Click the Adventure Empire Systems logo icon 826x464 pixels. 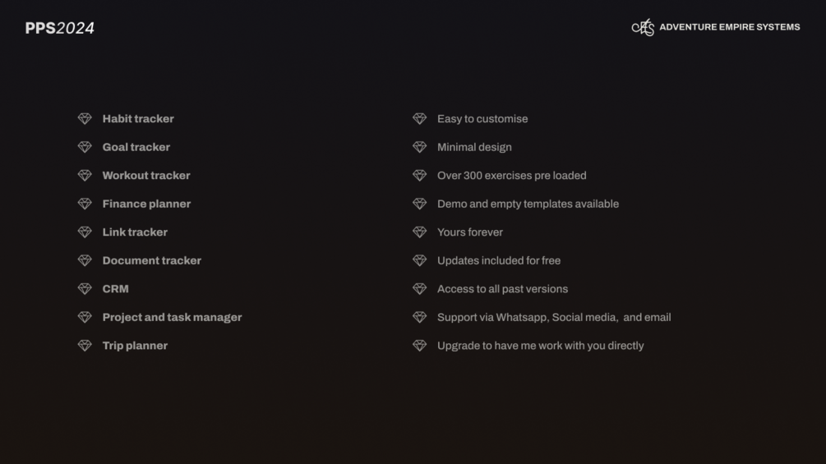tap(643, 28)
